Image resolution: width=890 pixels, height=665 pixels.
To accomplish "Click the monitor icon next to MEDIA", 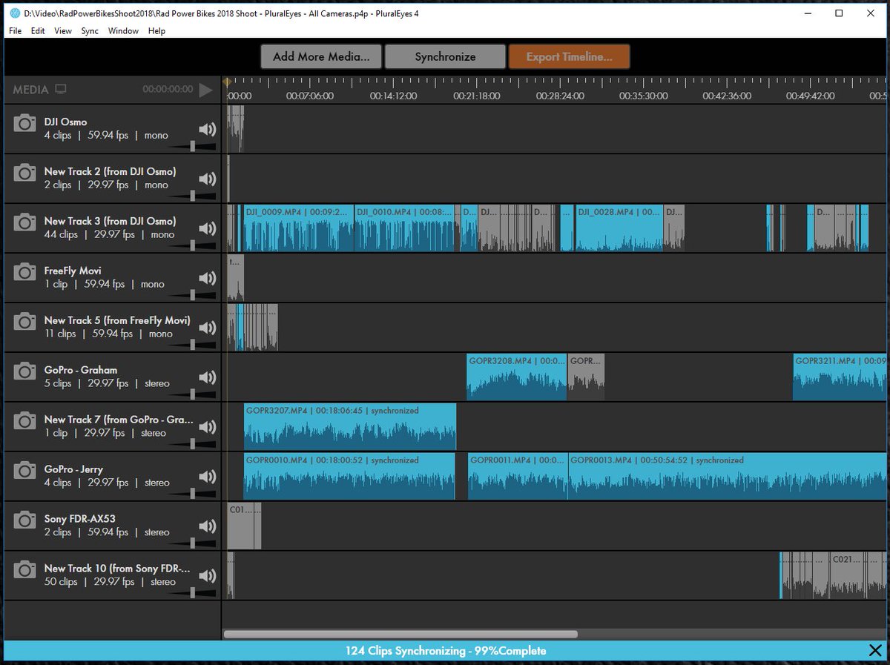I will point(61,90).
